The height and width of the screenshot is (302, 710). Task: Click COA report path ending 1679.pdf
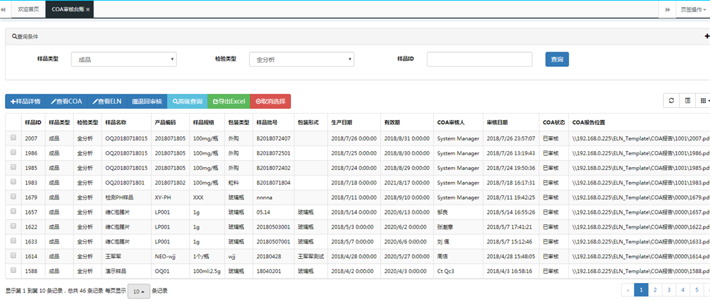[x=639, y=198]
